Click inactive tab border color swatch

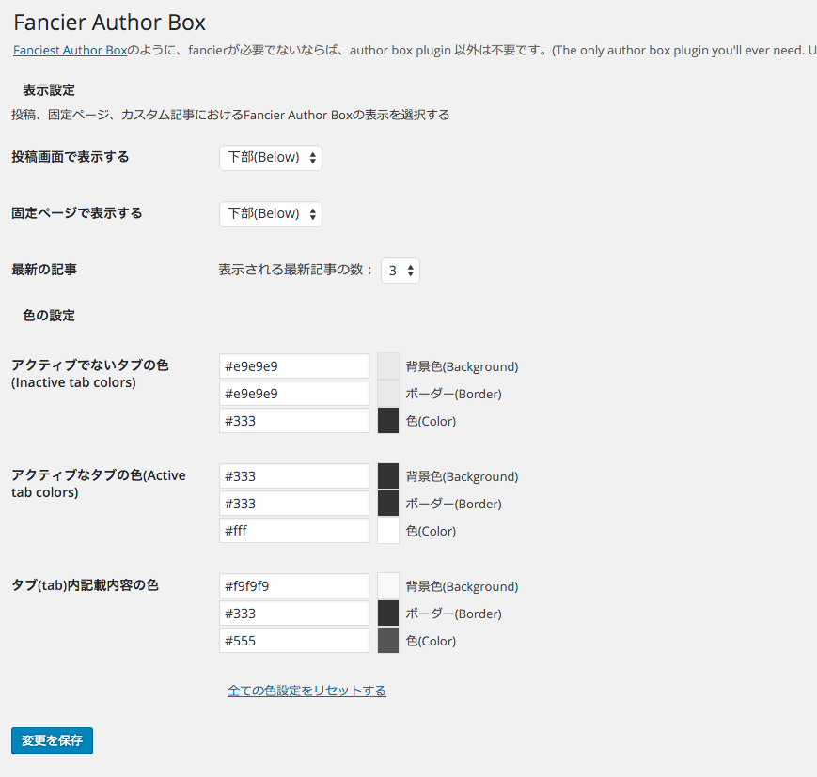tap(388, 394)
